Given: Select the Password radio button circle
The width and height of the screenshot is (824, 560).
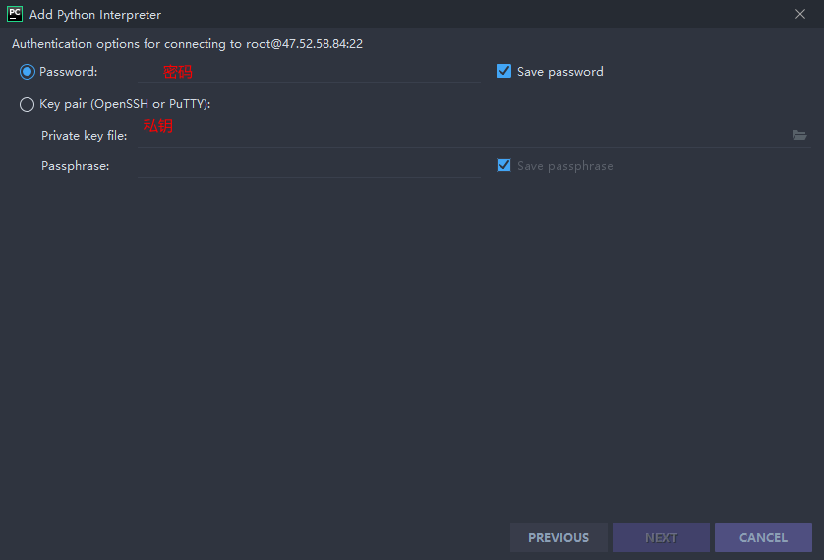Looking at the screenshot, I should pyautogui.click(x=28, y=72).
